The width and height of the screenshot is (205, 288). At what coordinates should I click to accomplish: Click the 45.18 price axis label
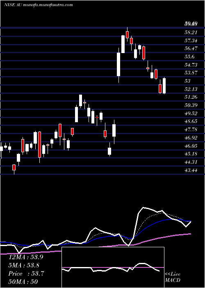coord(191,154)
